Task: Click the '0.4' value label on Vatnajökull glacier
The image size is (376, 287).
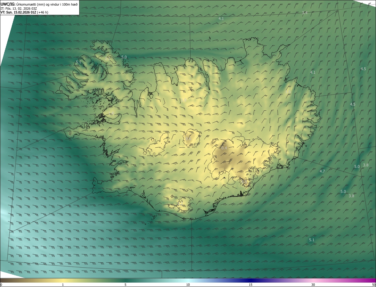Action: pyautogui.click(x=224, y=148)
